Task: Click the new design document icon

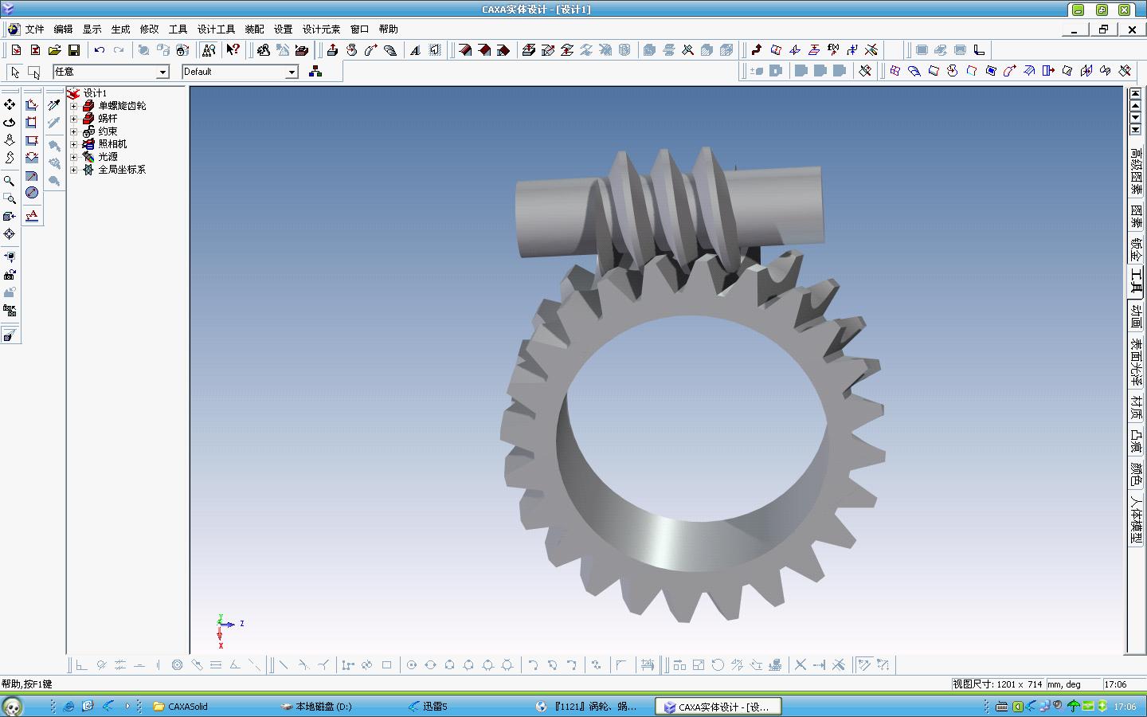Action: point(16,50)
